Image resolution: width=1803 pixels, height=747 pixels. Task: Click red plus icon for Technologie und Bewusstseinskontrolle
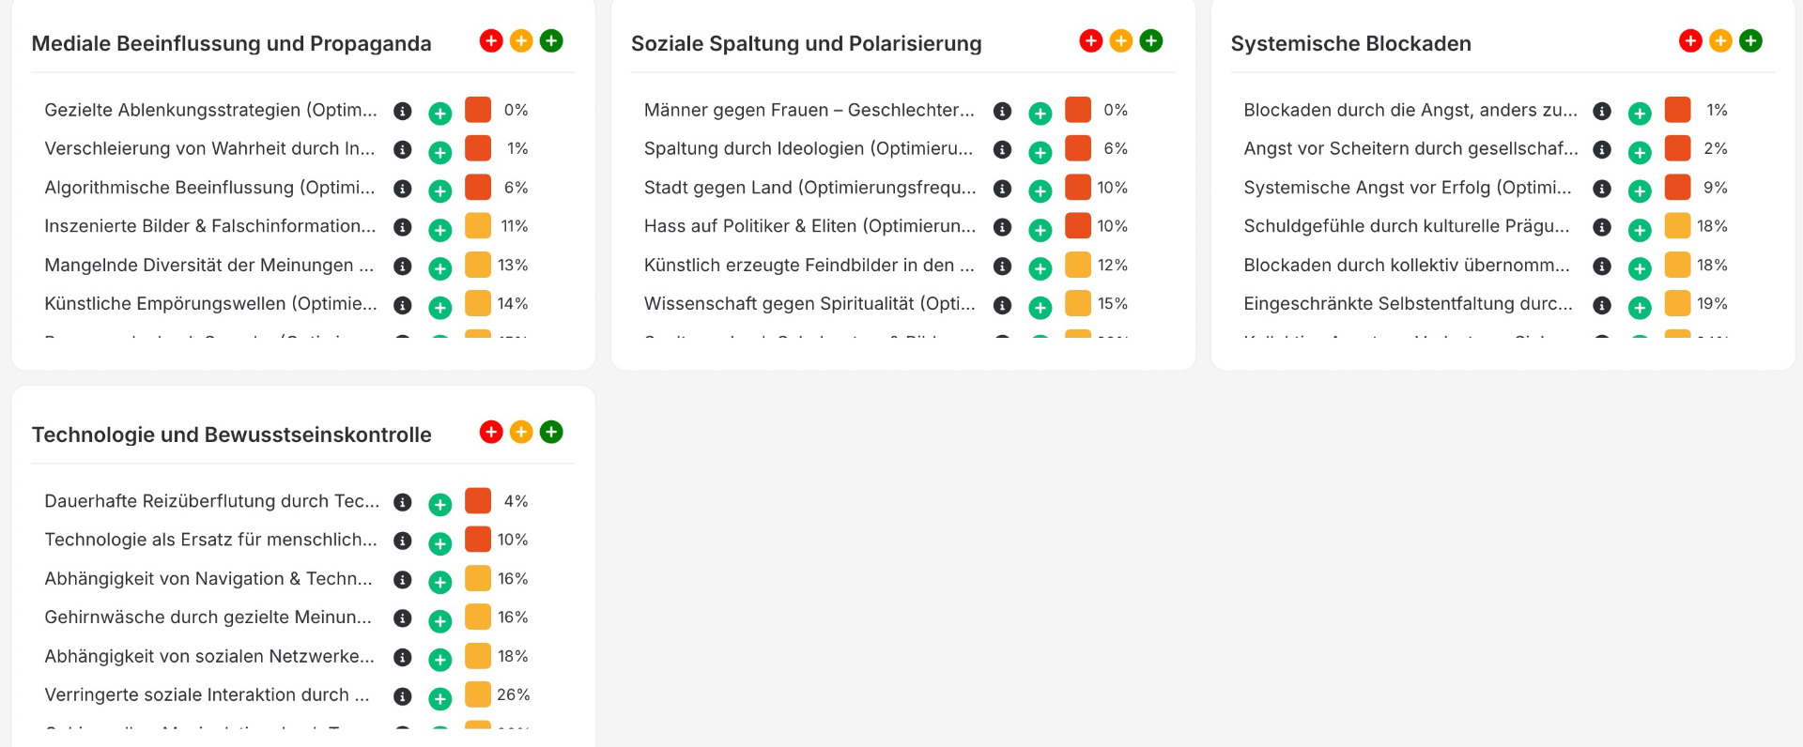[491, 433]
